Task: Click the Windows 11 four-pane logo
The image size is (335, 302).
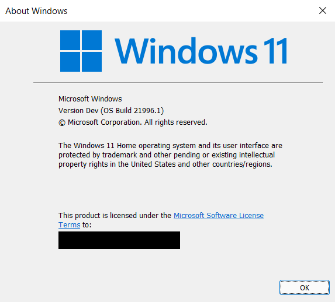Action: tap(81, 51)
